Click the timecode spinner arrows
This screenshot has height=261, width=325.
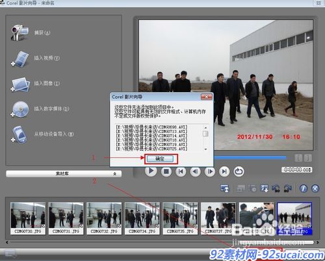(x=310, y=169)
